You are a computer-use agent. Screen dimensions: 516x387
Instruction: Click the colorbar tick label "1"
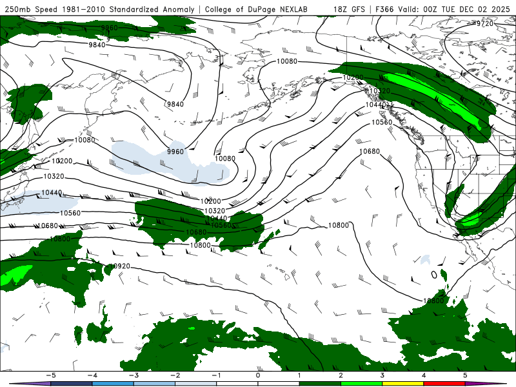pos(299,375)
